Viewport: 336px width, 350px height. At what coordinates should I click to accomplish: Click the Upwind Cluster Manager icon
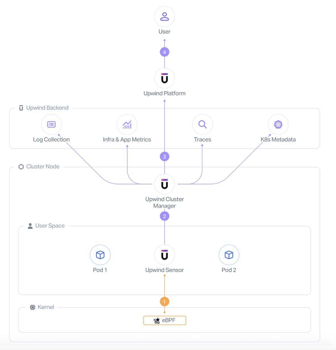pyautogui.click(x=165, y=184)
